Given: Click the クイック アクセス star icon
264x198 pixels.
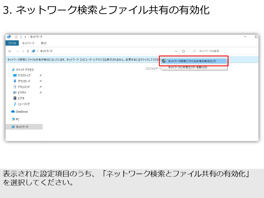Looking at the screenshot, I should (x=13, y=70).
